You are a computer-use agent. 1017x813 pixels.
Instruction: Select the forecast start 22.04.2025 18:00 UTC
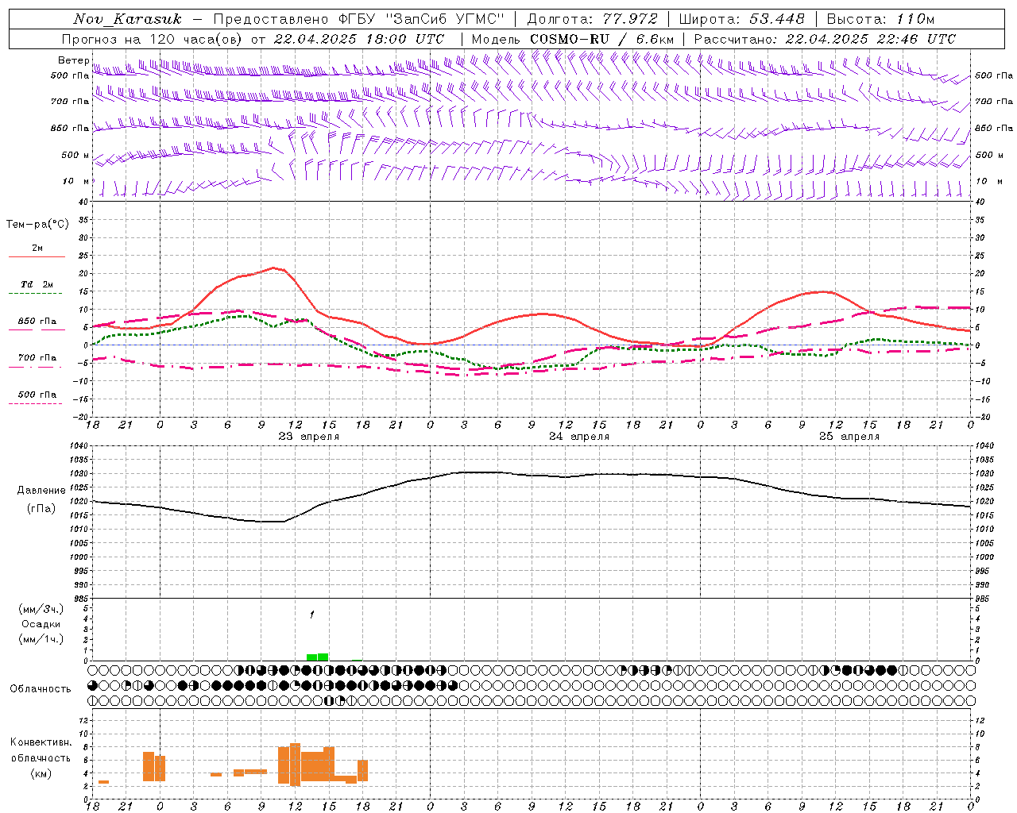(359, 39)
